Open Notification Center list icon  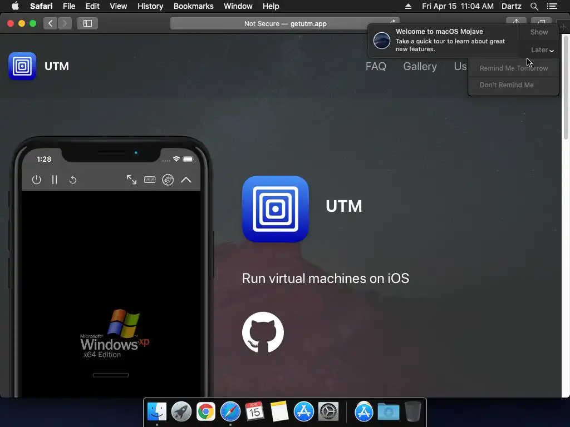coord(552,6)
